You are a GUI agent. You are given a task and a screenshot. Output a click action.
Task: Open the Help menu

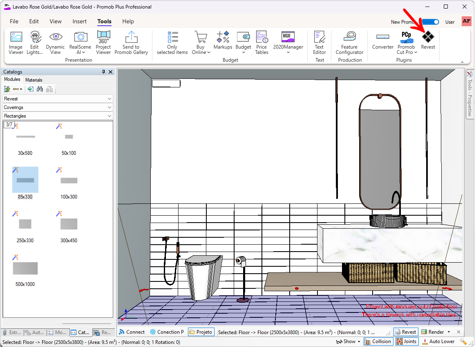coord(128,21)
